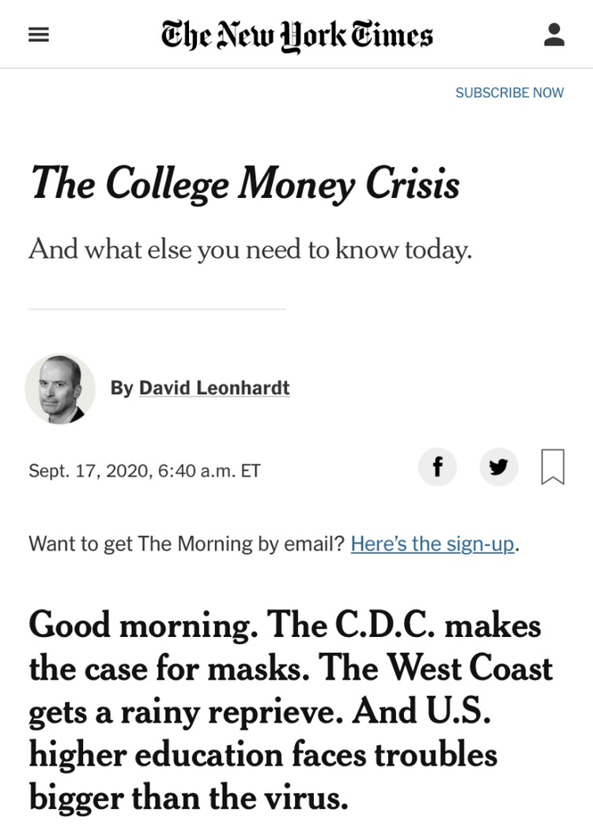Click the "higher education faces troubles" sentence
593x827 pixels.
[263, 754]
